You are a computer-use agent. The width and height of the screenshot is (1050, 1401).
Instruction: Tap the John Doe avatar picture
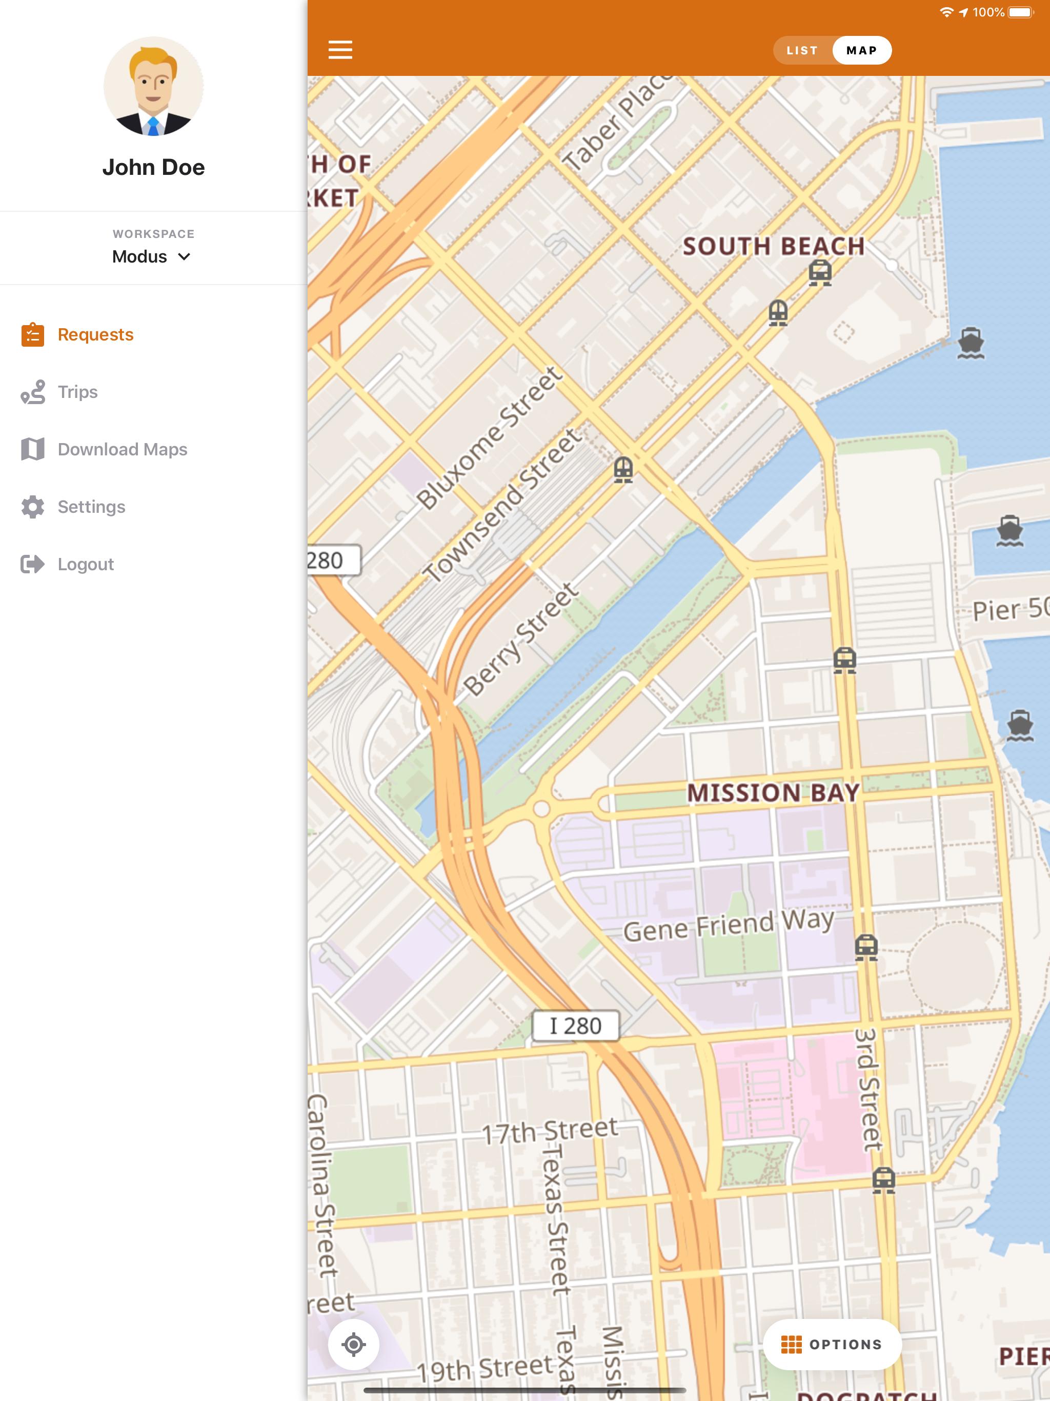coord(153,86)
